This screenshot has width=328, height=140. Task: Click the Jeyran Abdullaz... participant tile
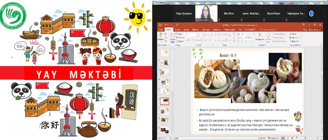point(251,14)
